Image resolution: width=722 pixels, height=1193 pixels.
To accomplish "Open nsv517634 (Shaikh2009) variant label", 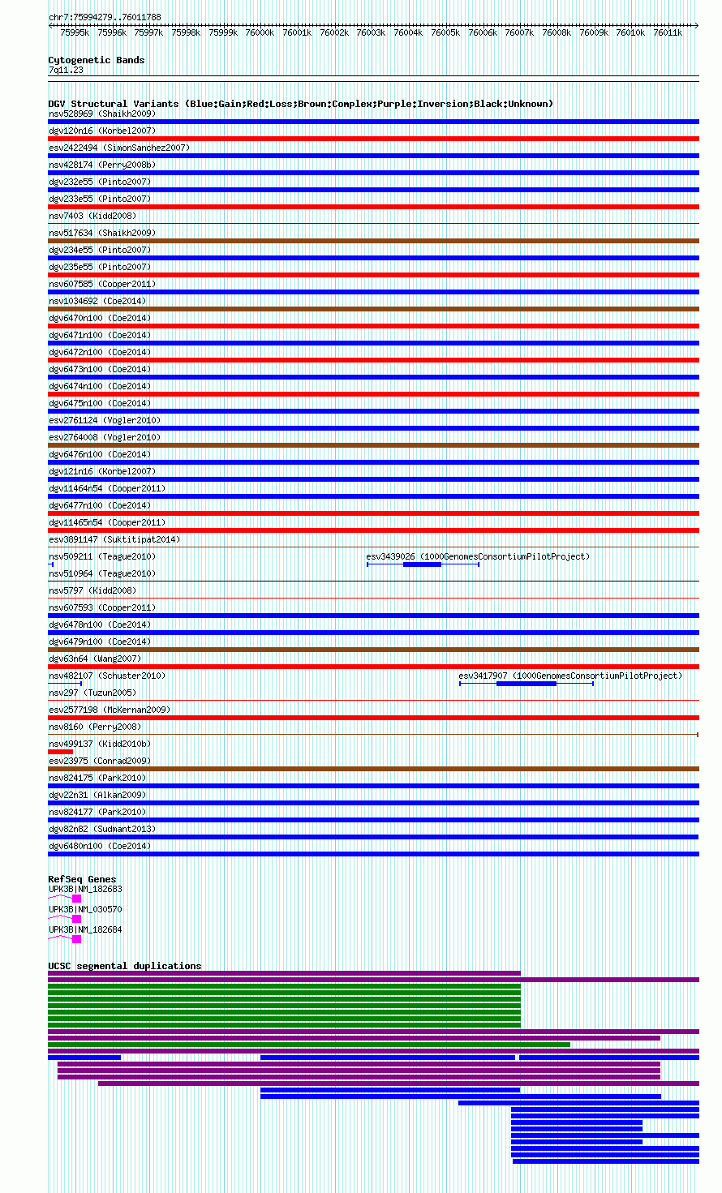I will pos(102,233).
